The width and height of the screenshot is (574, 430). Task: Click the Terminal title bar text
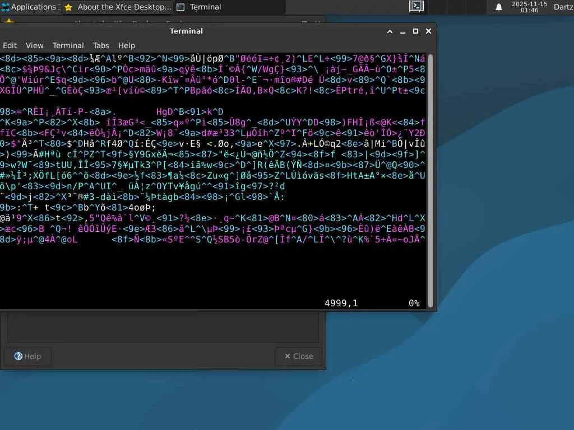point(186,31)
